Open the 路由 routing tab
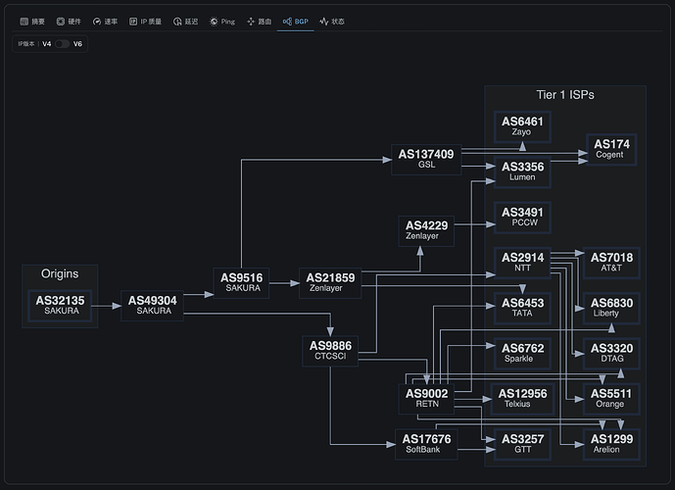Screen dimensions: 675x490 260,22
